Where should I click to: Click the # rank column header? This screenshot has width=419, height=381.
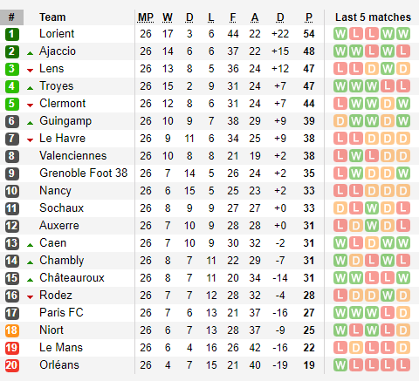click(x=11, y=17)
